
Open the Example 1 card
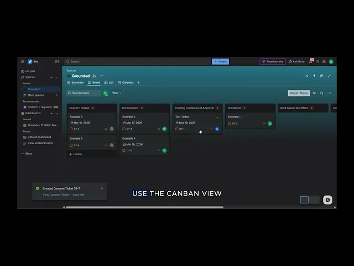[250, 121]
